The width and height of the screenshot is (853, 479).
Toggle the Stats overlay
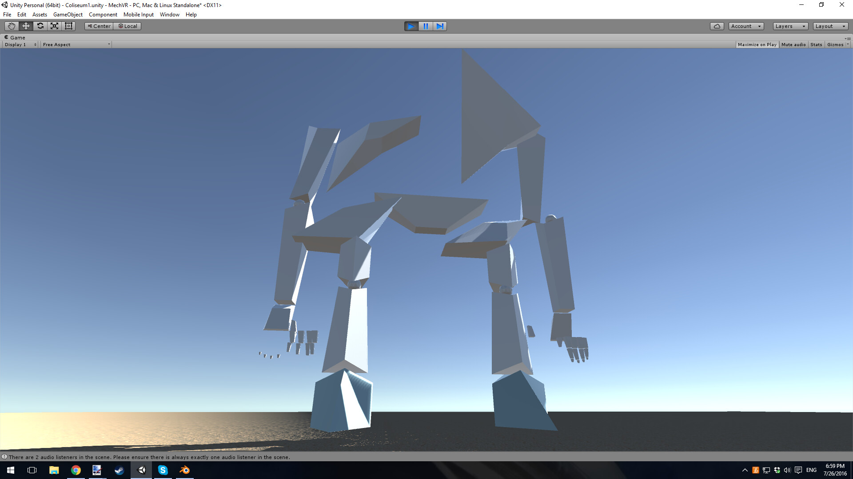tap(816, 44)
